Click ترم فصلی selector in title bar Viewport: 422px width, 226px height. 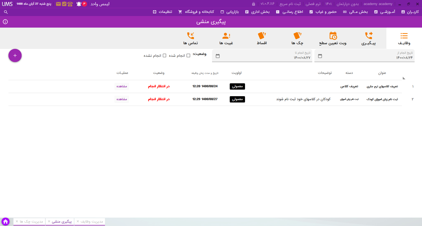coord(313,4)
